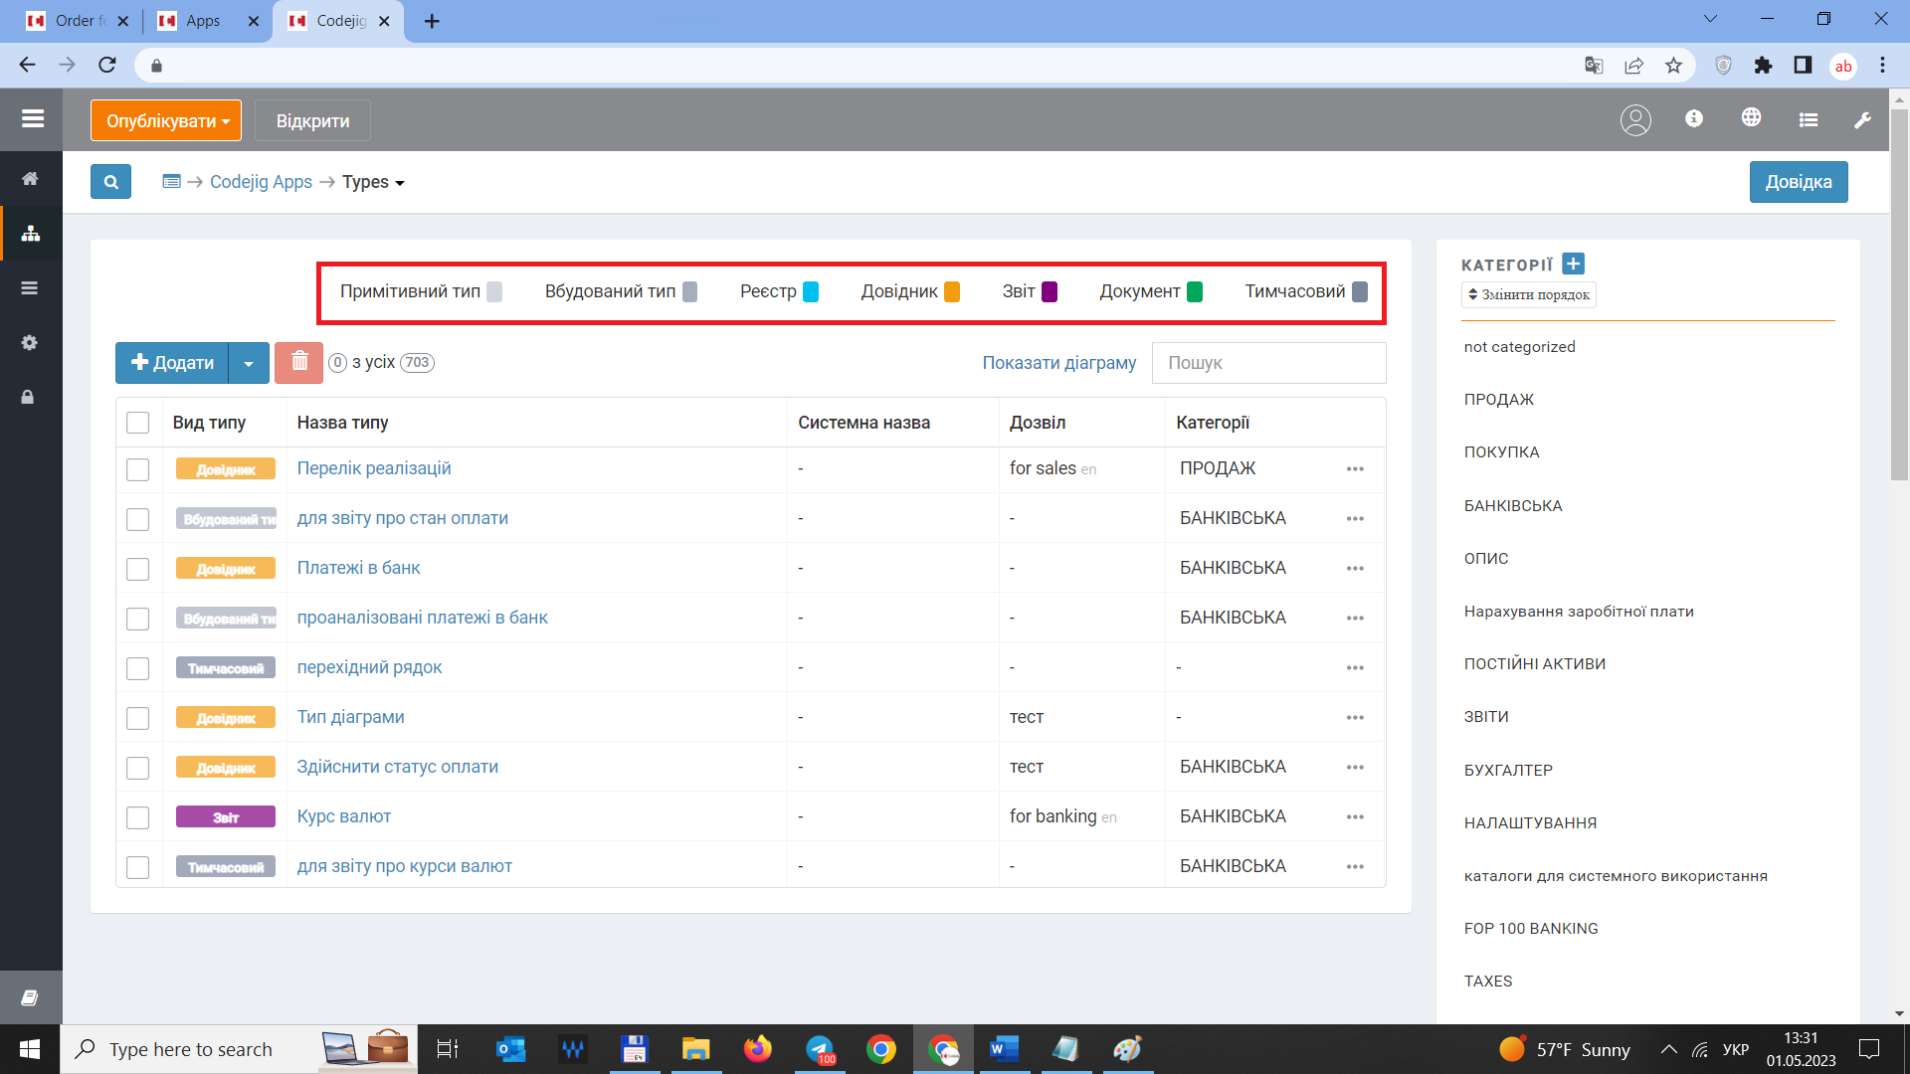Click the list icon in the header

pos(1809,120)
